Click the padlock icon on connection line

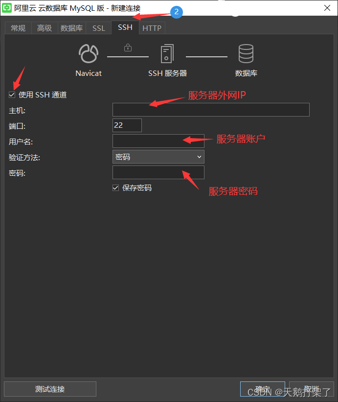pyautogui.click(x=128, y=47)
